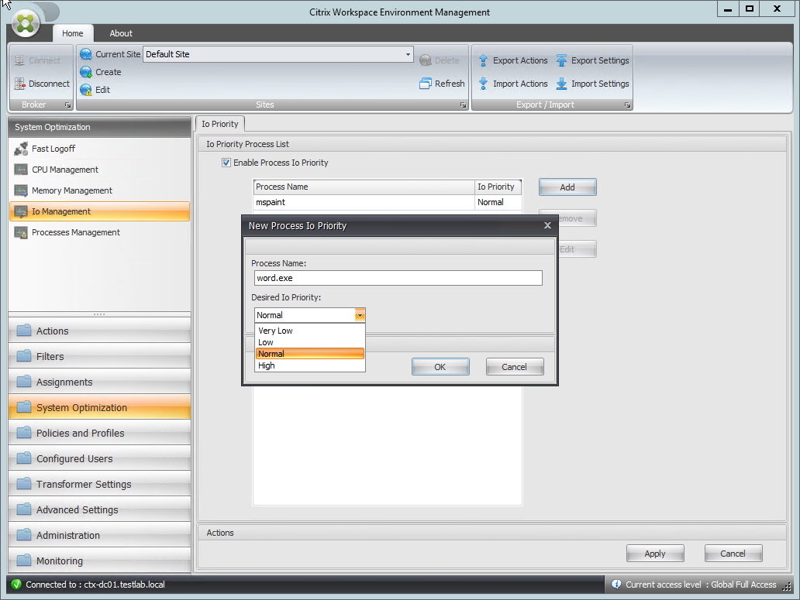
Task: Click the Processes Management label
Action: [x=75, y=232]
